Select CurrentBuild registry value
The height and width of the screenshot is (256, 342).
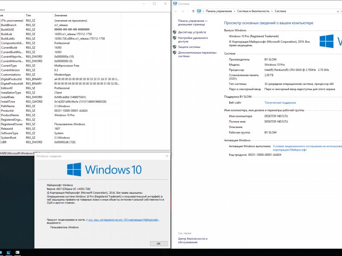(9, 48)
